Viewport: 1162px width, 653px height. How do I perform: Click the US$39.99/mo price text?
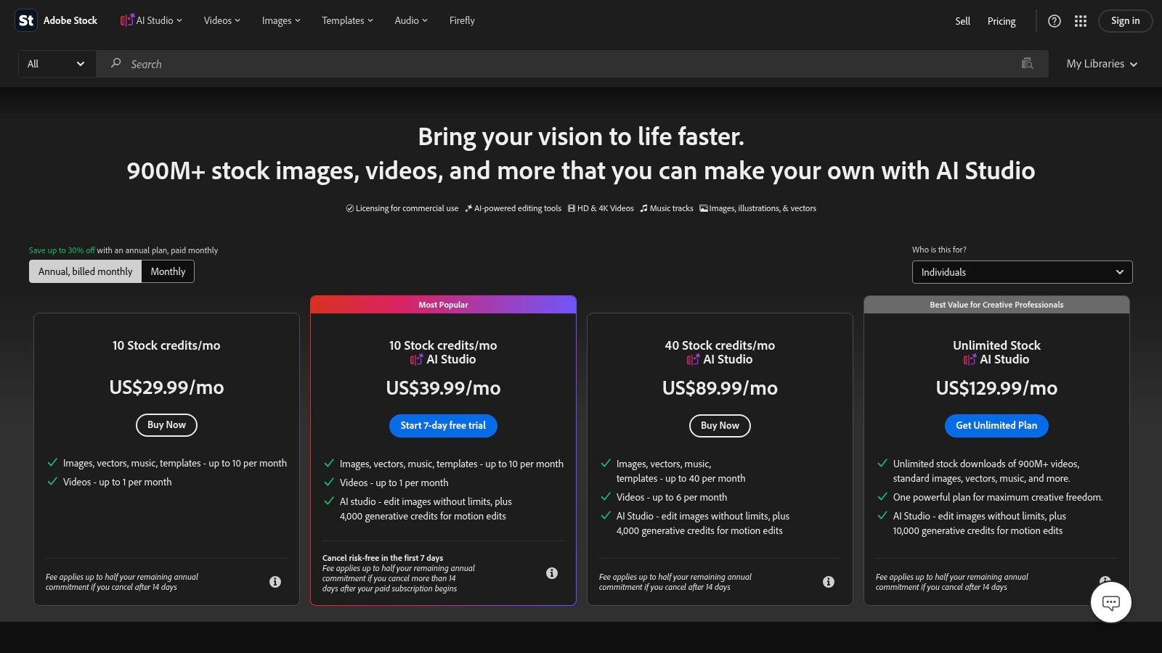tap(443, 388)
